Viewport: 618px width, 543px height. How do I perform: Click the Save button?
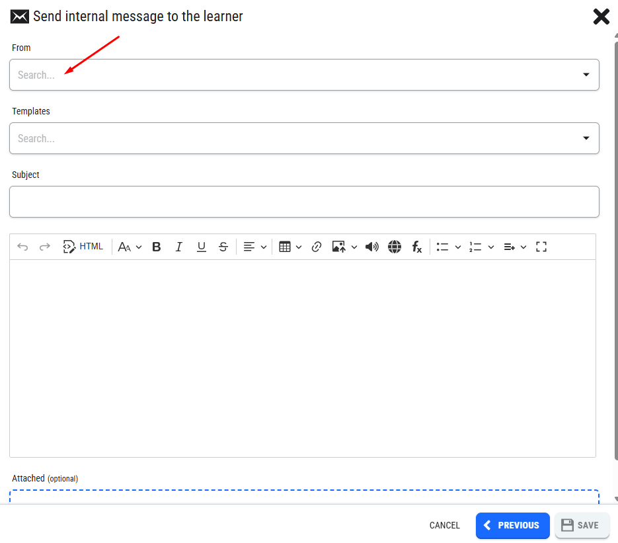click(x=582, y=525)
